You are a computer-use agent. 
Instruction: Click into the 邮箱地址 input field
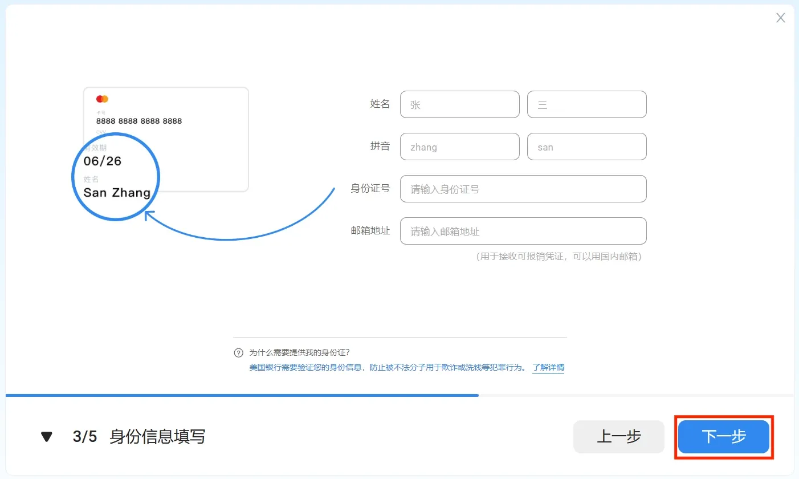coord(523,231)
